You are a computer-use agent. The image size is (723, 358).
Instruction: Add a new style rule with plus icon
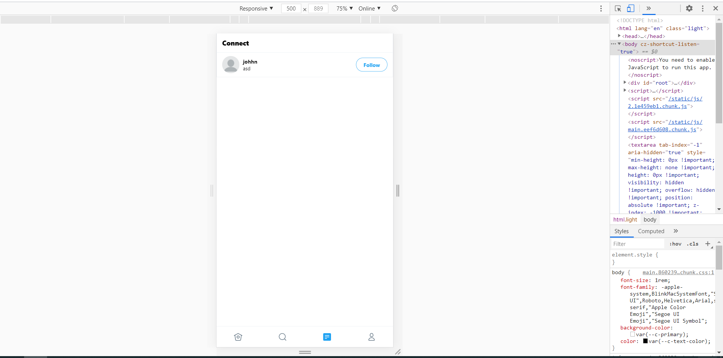pos(708,244)
